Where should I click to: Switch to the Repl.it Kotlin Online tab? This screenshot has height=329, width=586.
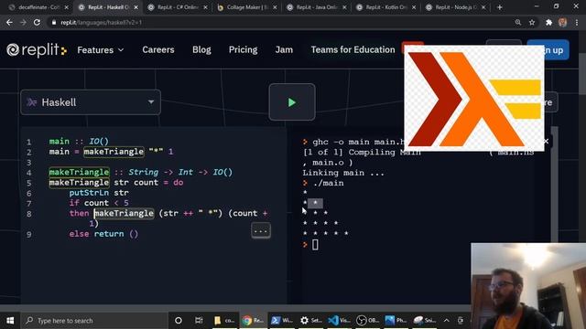386,7
